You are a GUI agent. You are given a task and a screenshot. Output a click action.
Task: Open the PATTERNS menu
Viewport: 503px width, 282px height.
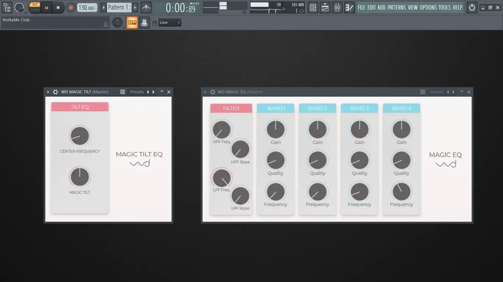(397, 7)
